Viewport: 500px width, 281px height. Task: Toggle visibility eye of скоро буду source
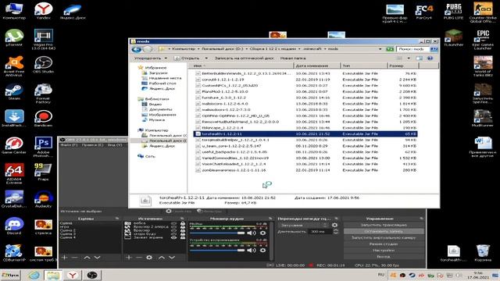(x=173, y=234)
